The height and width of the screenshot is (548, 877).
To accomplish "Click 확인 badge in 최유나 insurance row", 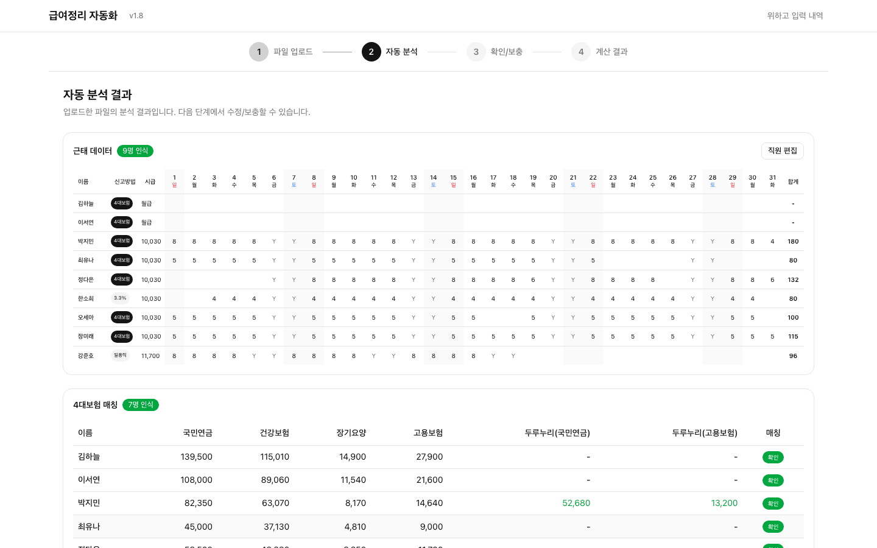I will pyautogui.click(x=773, y=527).
